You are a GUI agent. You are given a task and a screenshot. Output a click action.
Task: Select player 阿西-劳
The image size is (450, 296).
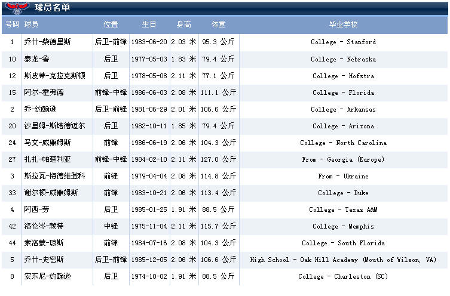[x=36, y=209]
